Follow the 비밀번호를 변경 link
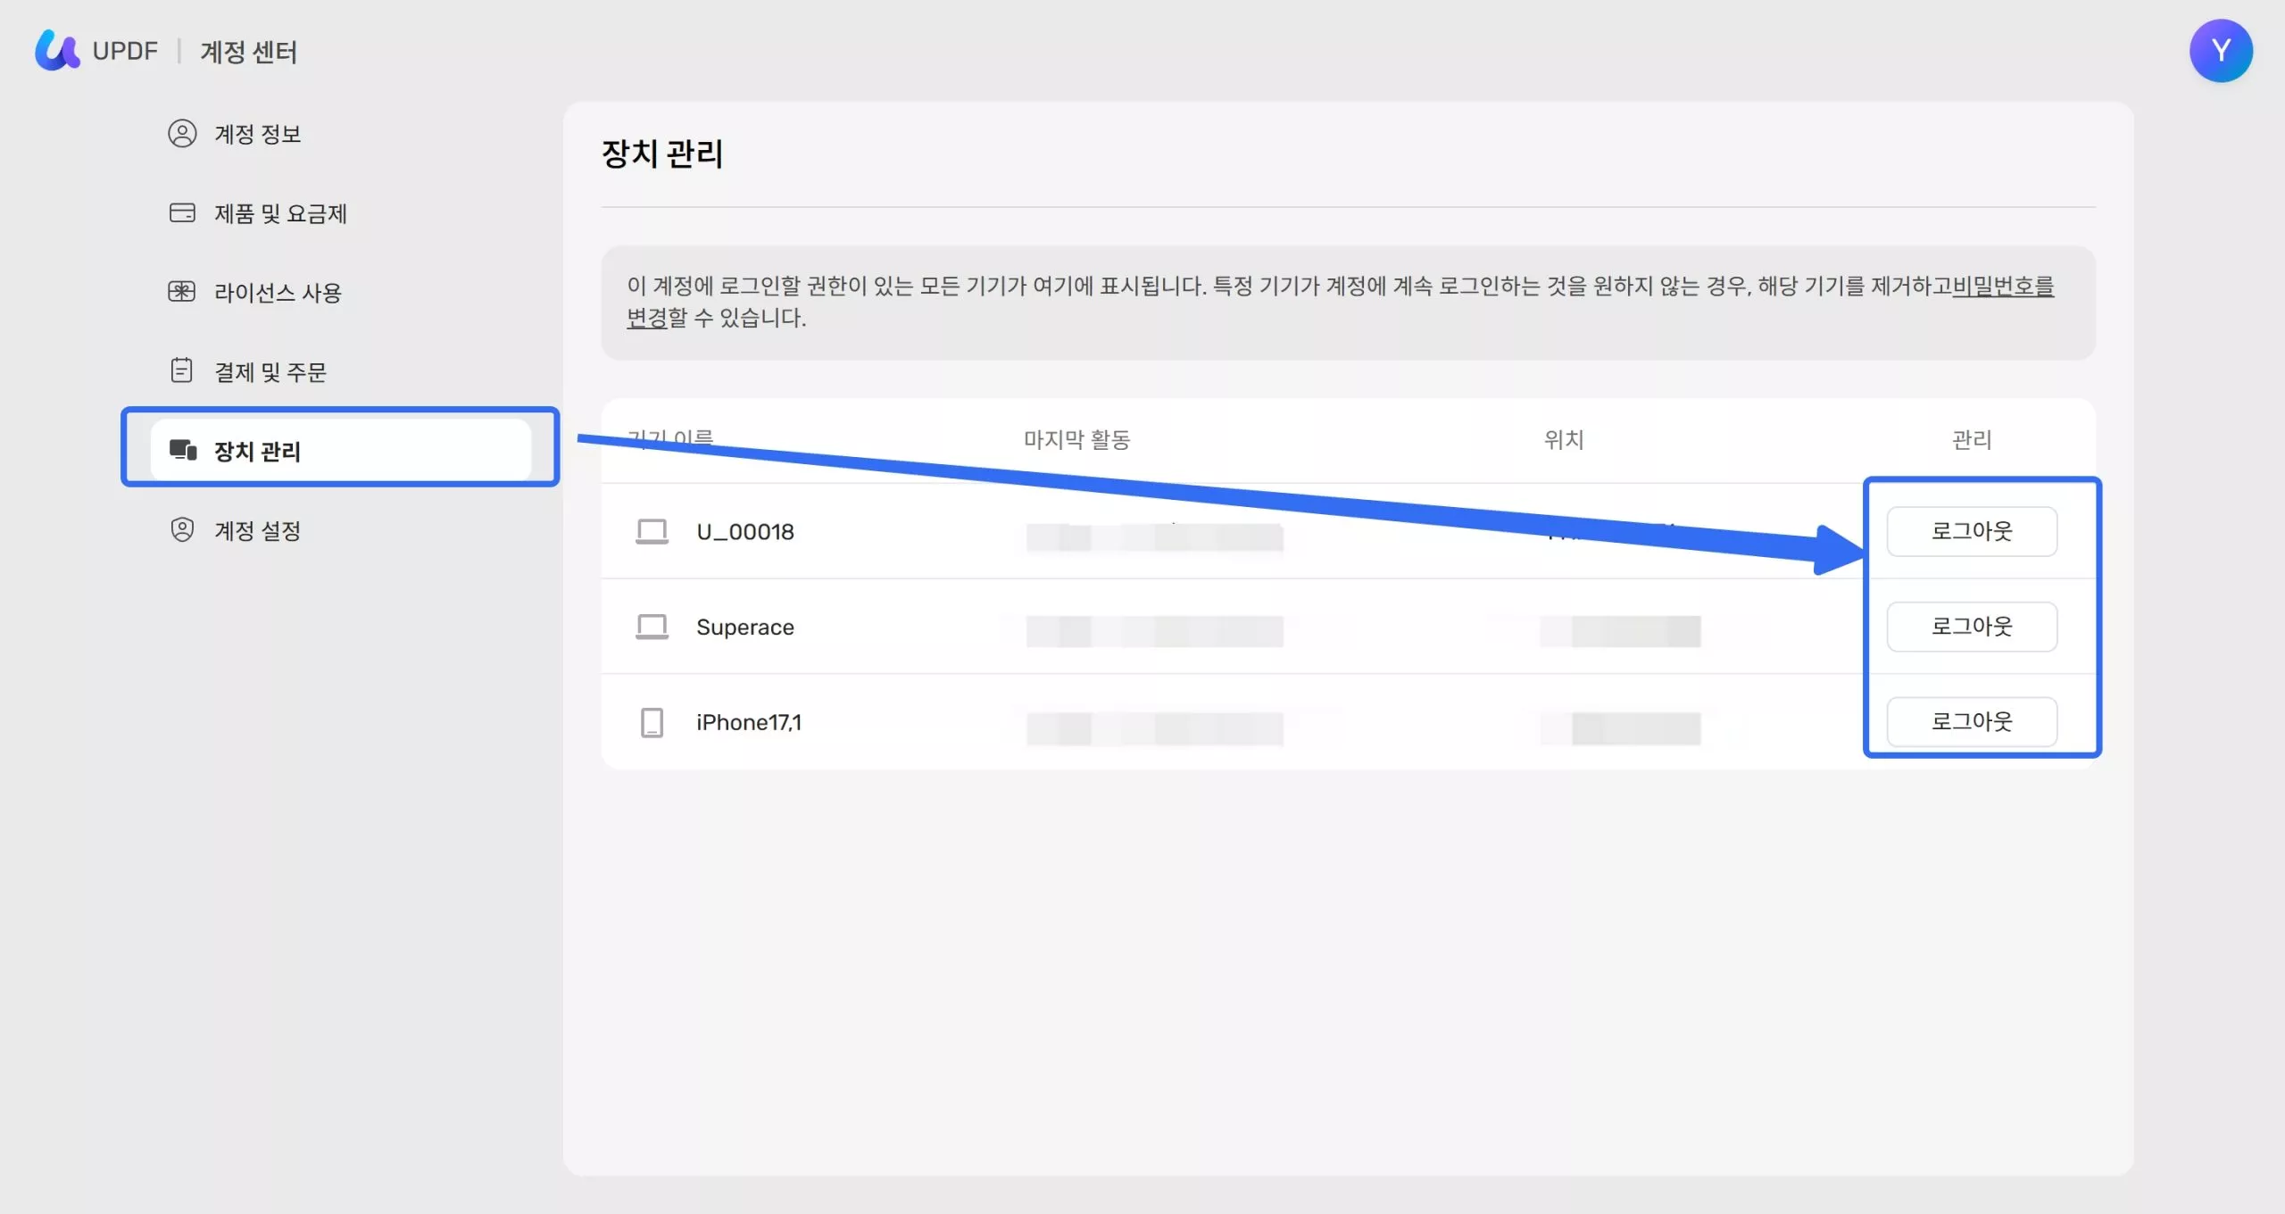The image size is (2285, 1214). [2003, 286]
